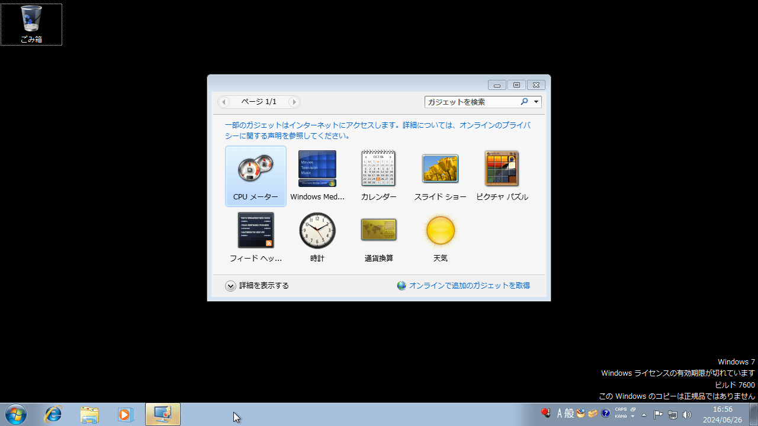Click the search magnifier icon

[x=524, y=102]
